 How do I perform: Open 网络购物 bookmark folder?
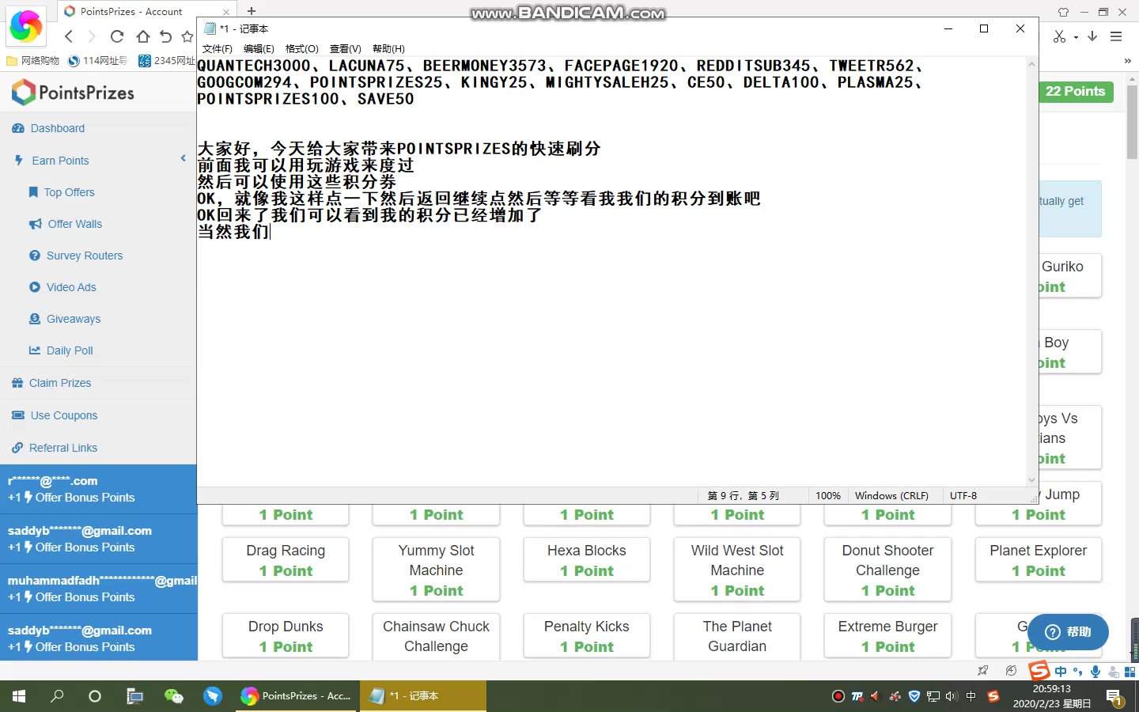point(33,61)
